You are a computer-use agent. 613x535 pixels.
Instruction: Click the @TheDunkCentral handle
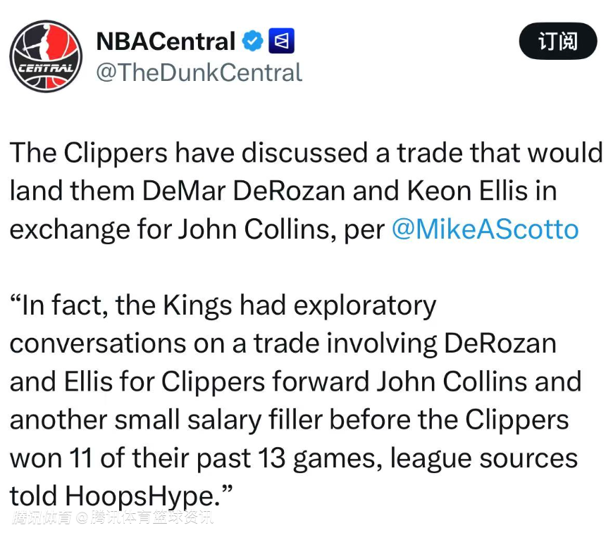tap(199, 73)
